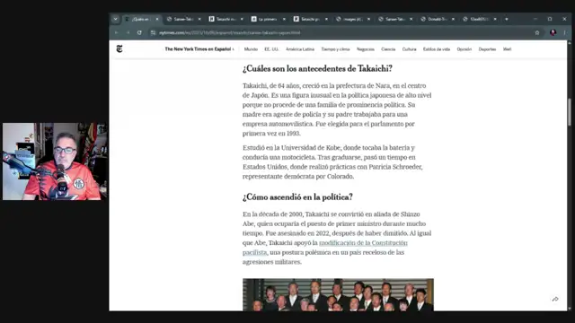
Task: Click the page vertical scrollbar thumb
Action: tap(569, 111)
